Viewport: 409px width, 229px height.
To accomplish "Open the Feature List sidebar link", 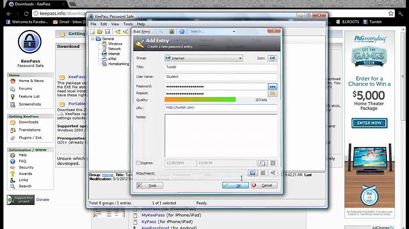I will click(29, 96).
